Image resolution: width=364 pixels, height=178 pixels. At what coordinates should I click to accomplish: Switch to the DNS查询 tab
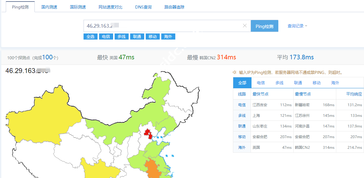click(143, 7)
